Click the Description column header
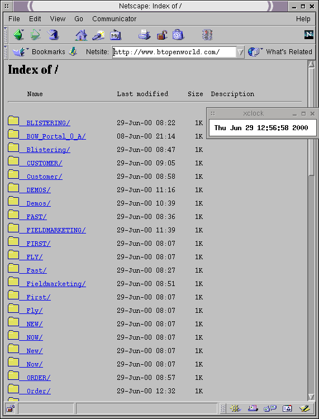 pyautogui.click(x=232, y=94)
